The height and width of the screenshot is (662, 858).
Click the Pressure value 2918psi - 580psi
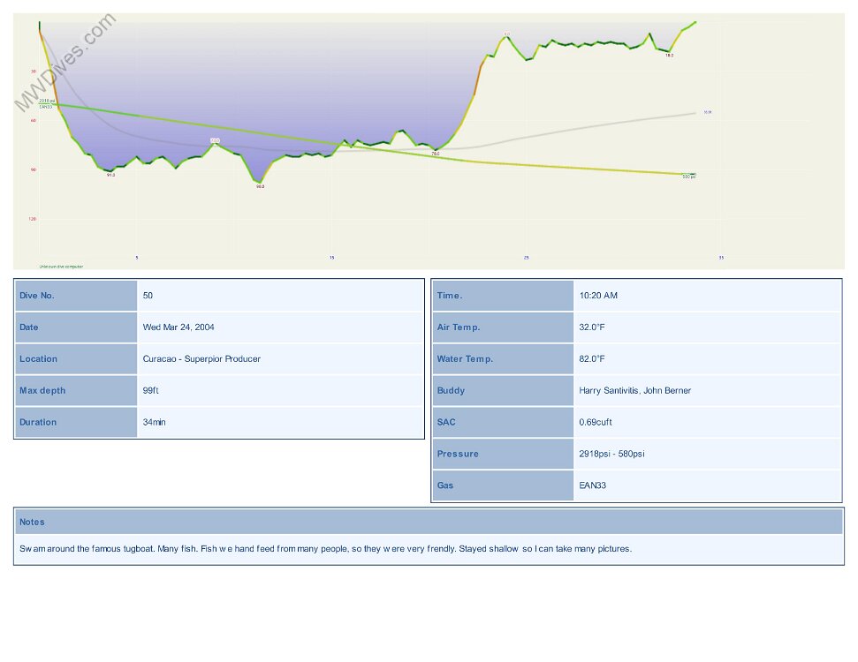coord(611,455)
